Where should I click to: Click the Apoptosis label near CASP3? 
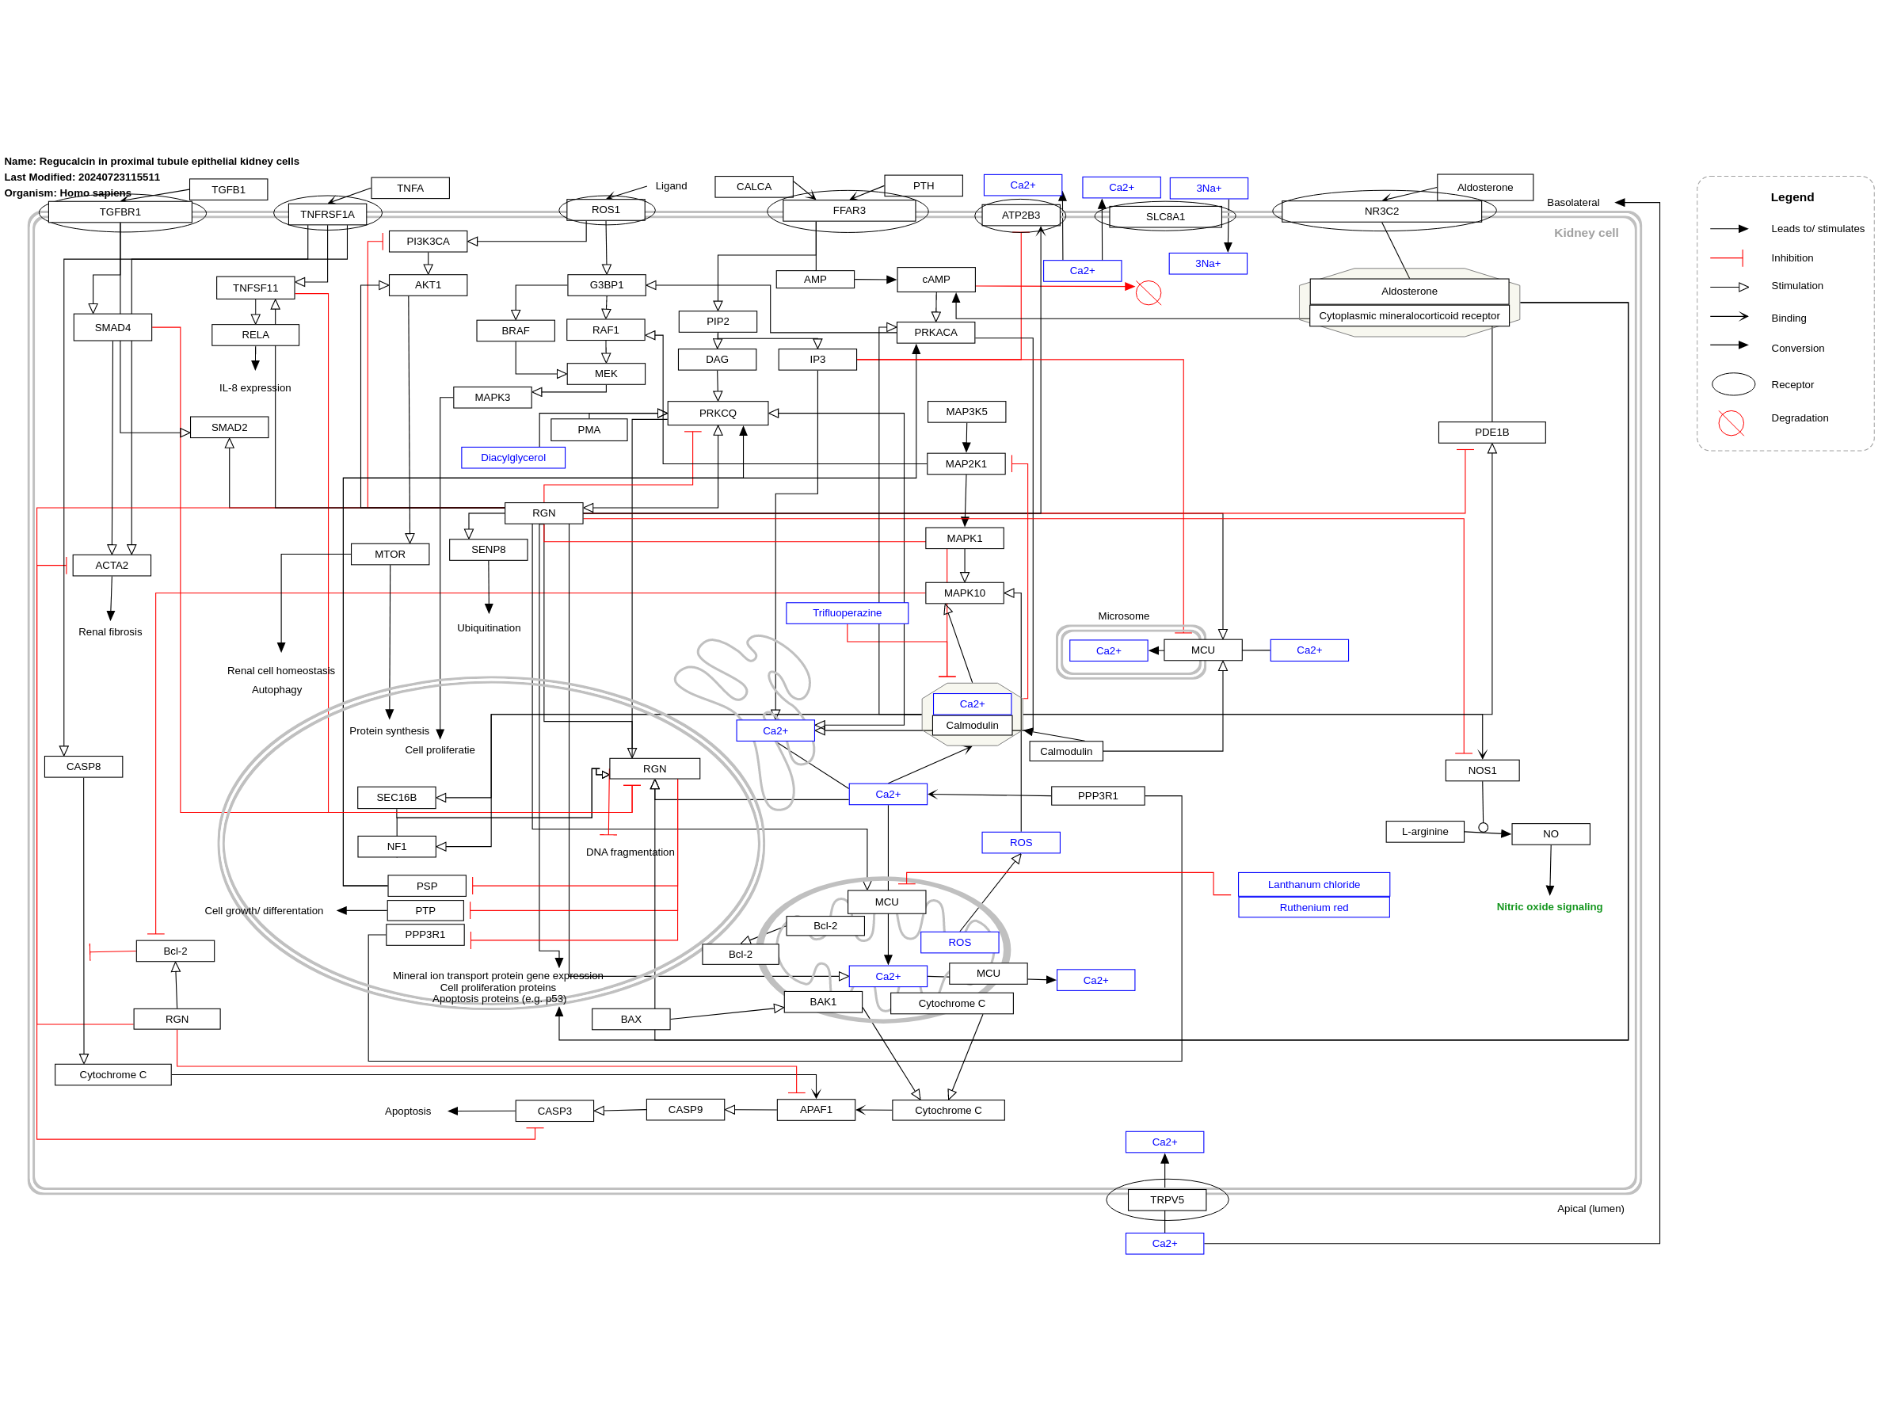coord(408,1112)
